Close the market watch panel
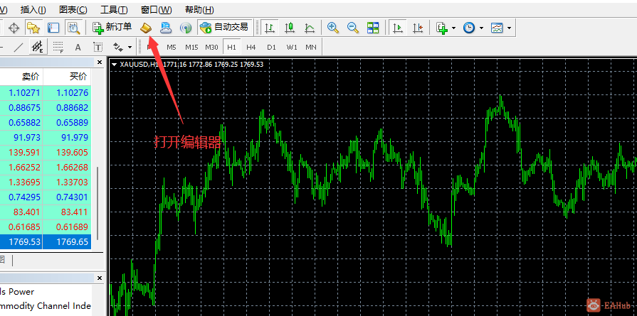The height and width of the screenshot is (316, 637). pos(100,62)
